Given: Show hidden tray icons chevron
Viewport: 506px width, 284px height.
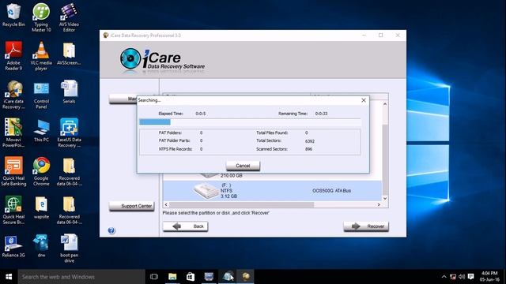Looking at the screenshot, I should point(444,277).
